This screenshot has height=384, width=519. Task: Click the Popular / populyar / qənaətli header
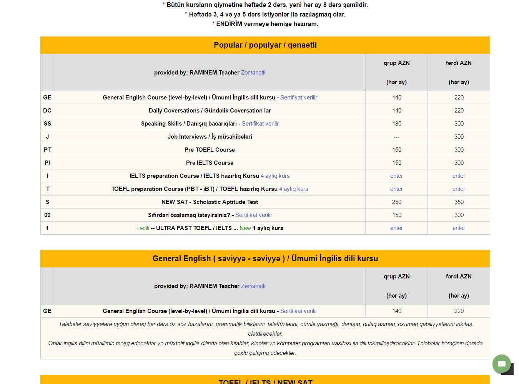pos(265,45)
